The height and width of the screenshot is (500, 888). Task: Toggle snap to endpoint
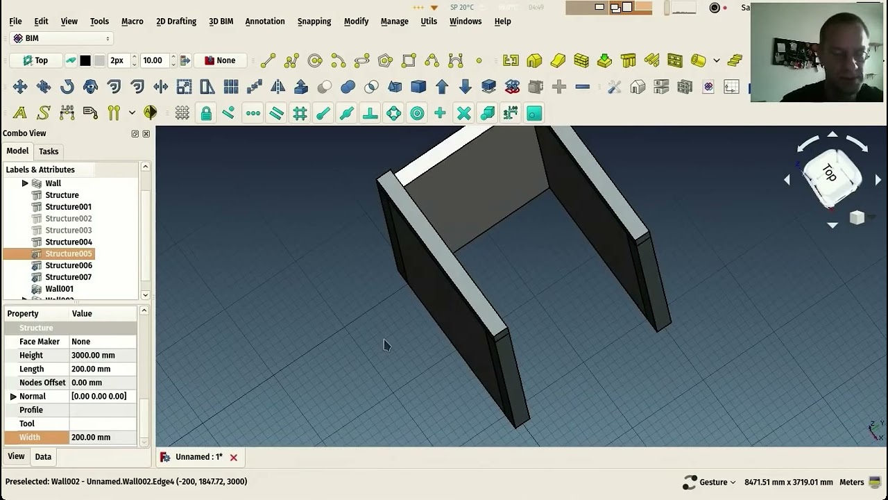coord(323,113)
